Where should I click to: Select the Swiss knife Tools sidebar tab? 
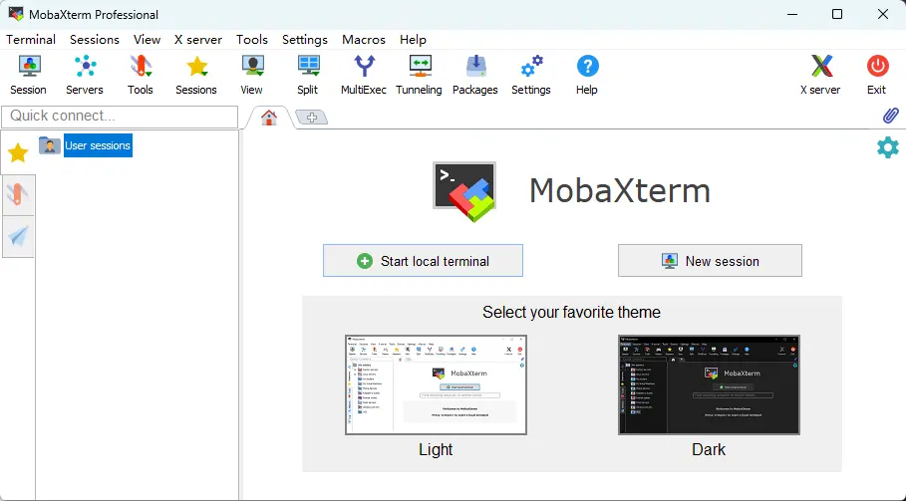(x=18, y=195)
